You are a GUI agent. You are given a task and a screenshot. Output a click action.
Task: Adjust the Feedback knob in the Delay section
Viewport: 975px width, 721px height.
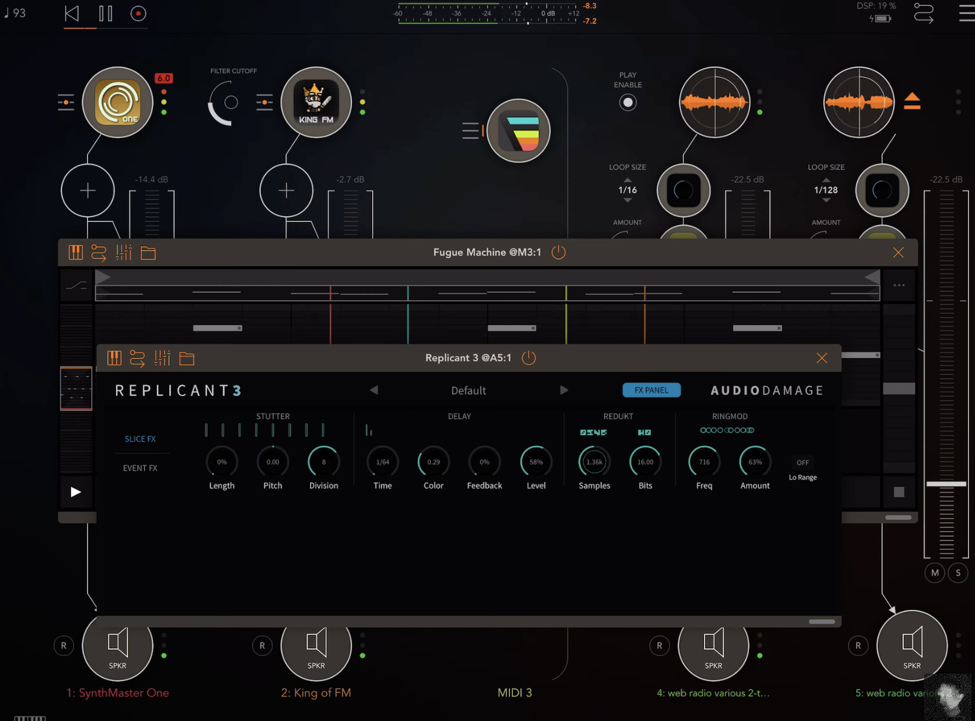[x=483, y=462]
